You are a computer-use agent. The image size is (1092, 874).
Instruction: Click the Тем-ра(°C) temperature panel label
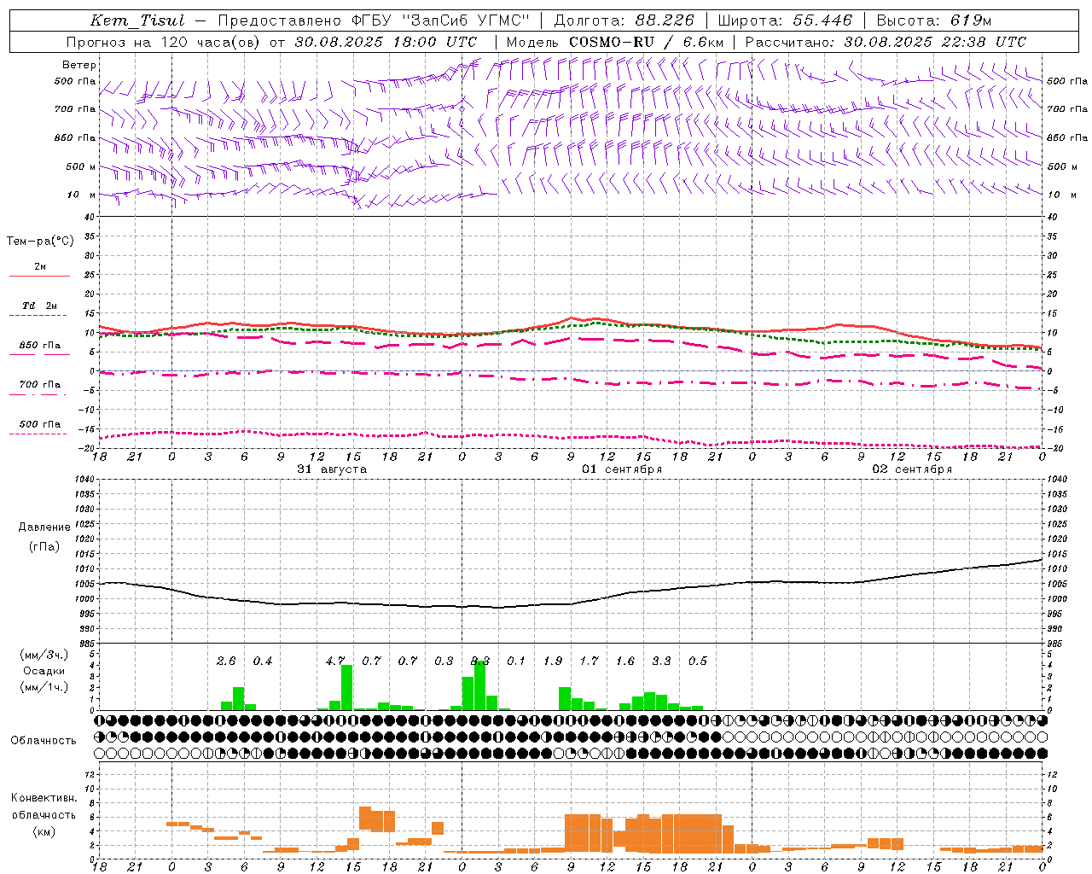coord(40,242)
